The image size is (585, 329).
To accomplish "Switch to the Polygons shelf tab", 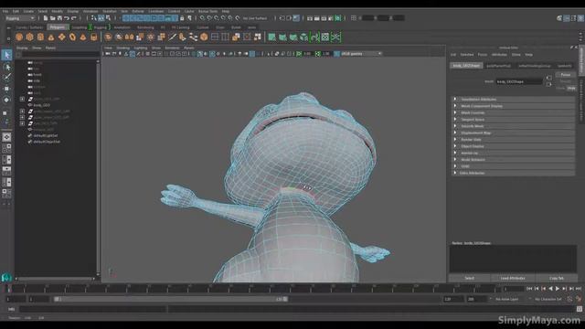I will [x=58, y=27].
